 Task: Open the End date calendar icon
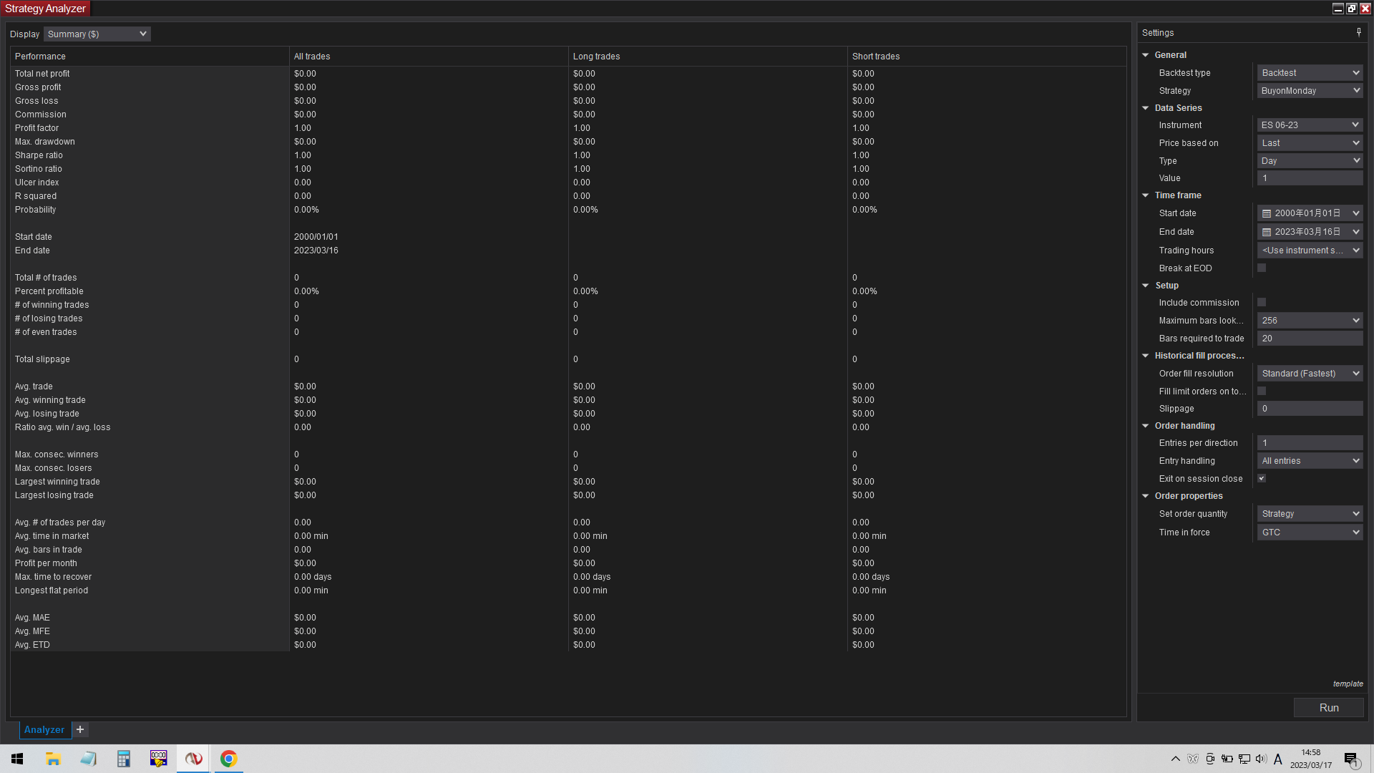point(1267,232)
